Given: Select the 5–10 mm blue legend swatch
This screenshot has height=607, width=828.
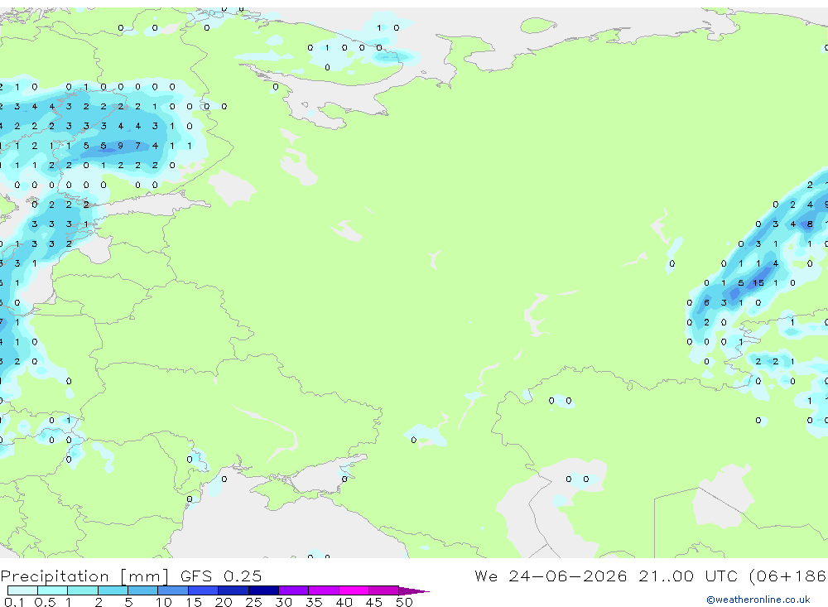Looking at the screenshot, I should (142, 590).
